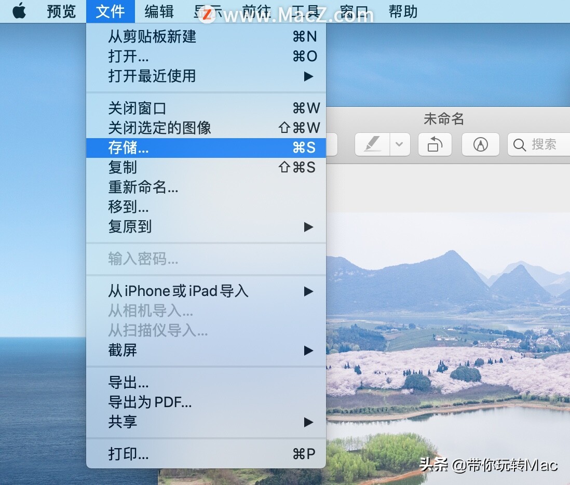Viewport: 570px width, 485px height.
Task: Open the Apple menu
Action: tap(20, 11)
